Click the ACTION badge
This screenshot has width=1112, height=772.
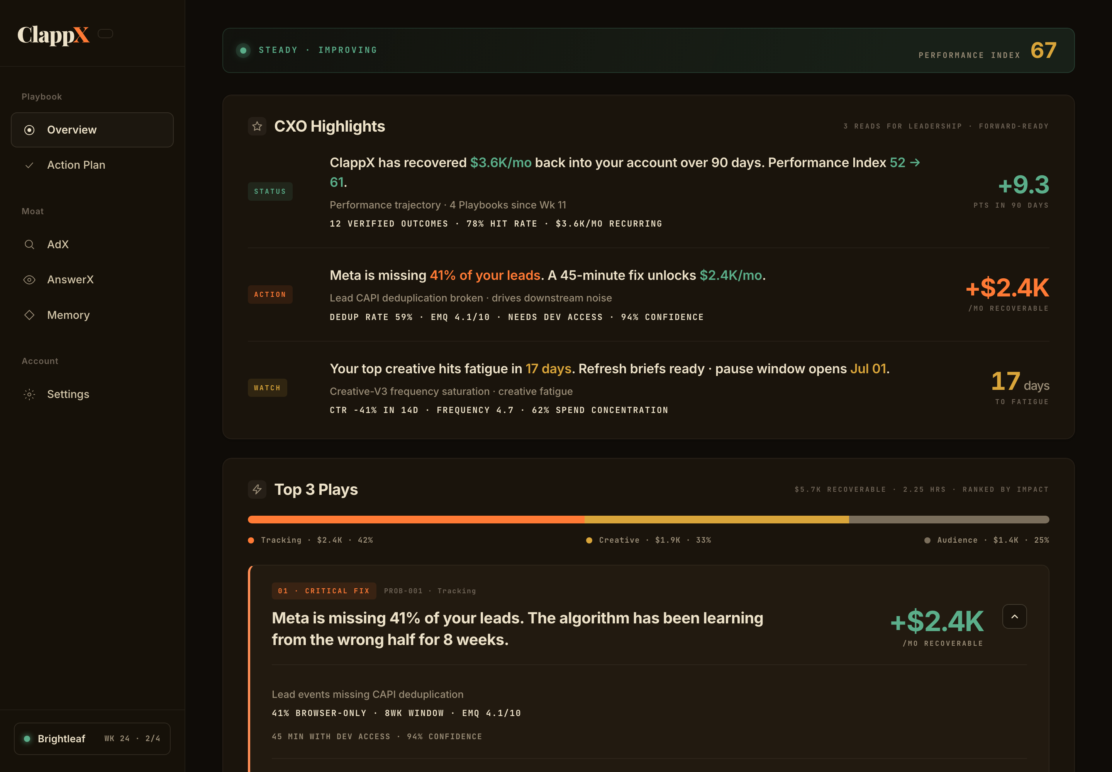point(270,295)
